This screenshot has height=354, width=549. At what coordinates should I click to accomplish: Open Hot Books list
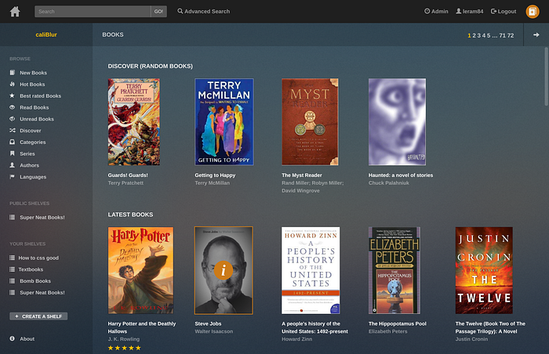[32, 85]
